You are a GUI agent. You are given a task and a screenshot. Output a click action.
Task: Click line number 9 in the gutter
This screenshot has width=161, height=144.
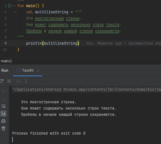(x=5, y=44)
